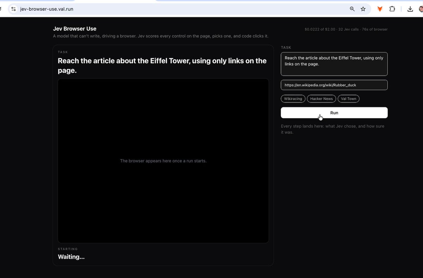
Task: Click the Waiting... status text
Action: pos(71,257)
